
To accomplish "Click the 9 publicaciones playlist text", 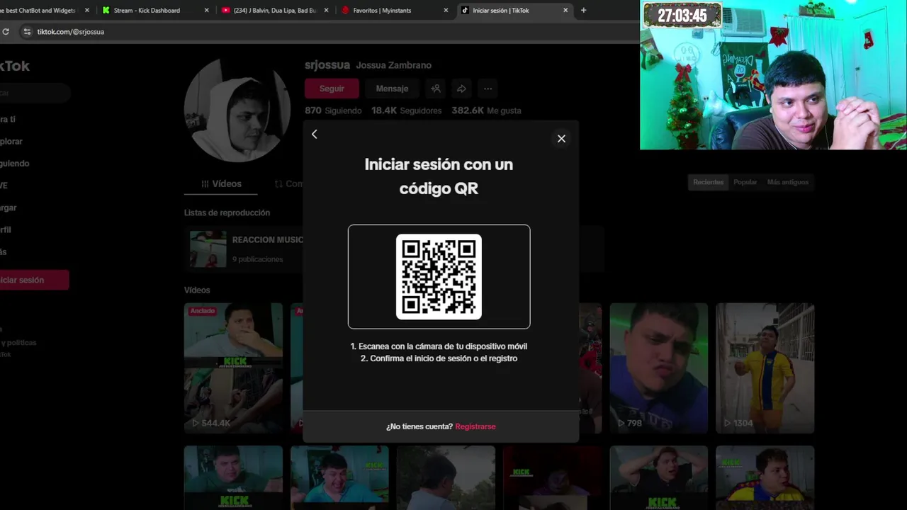I will [257, 259].
